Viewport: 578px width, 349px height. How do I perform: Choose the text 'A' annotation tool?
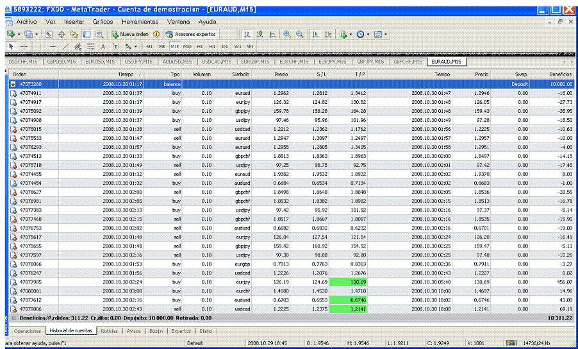103,46
